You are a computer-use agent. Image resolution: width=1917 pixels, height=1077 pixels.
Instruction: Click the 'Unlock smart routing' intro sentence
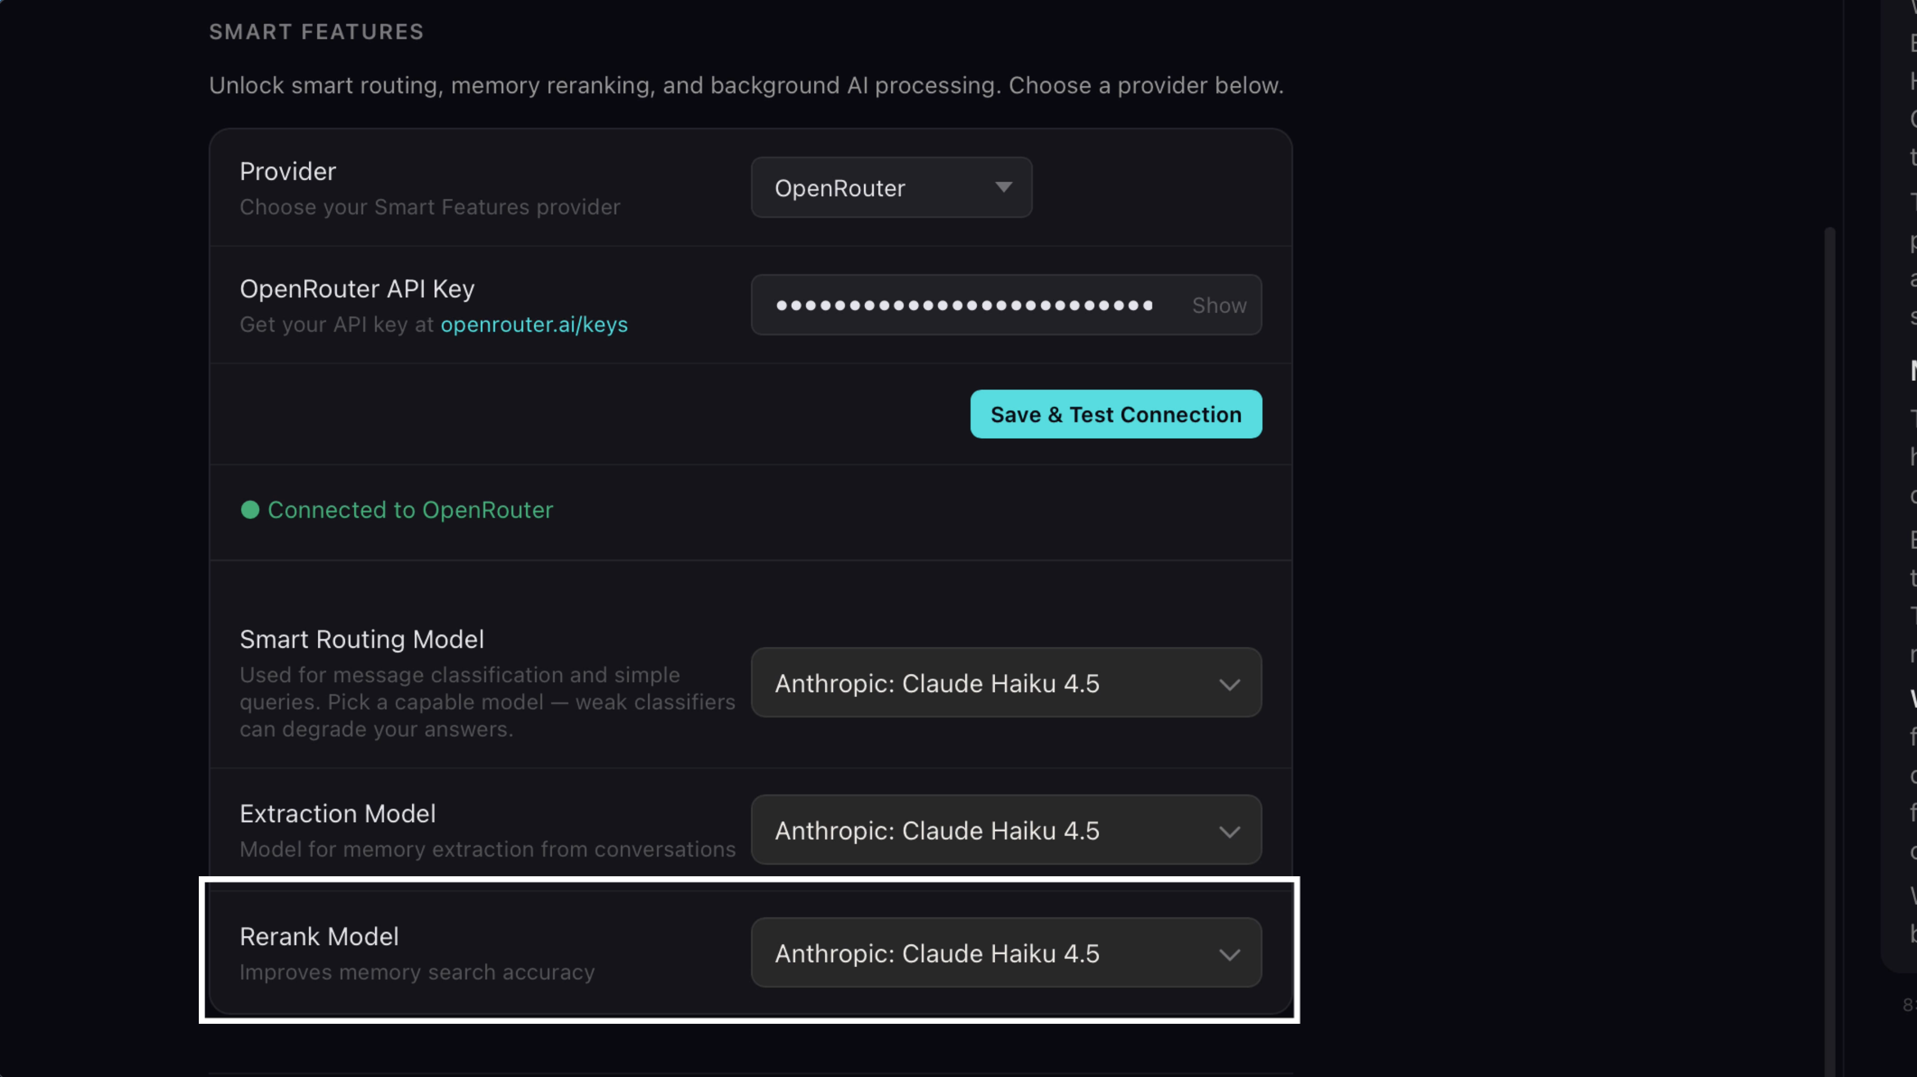click(x=747, y=85)
